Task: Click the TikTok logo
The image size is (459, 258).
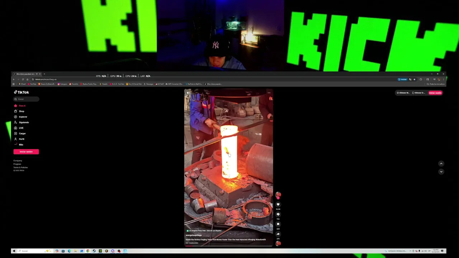Action: tap(21, 92)
